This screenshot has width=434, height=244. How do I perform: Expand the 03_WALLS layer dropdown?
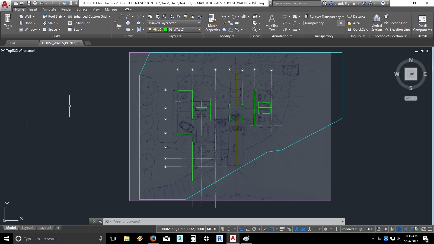click(x=199, y=30)
